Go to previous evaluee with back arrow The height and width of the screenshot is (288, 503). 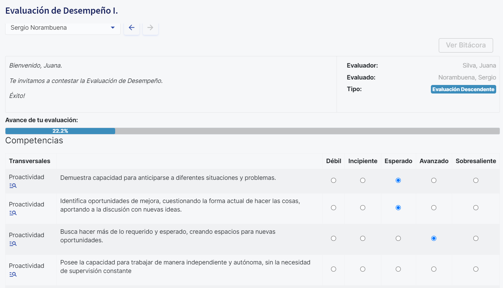[132, 28]
